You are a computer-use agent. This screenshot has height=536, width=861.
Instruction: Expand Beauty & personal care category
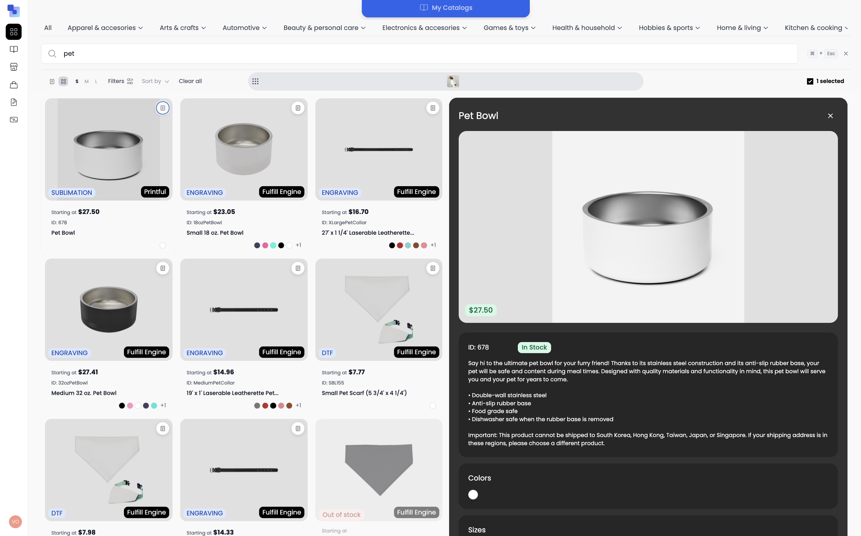[324, 28]
